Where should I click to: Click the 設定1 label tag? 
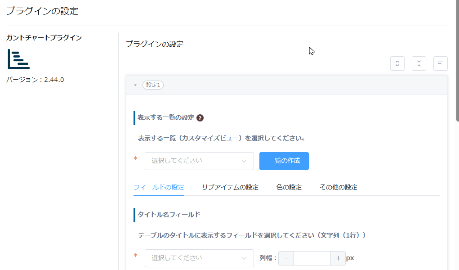point(153,85)
